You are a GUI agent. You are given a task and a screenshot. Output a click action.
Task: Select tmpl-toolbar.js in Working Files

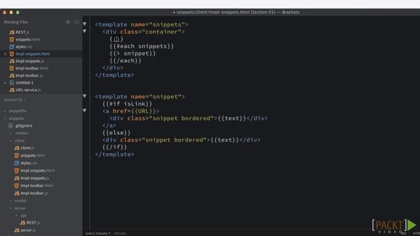29,75
